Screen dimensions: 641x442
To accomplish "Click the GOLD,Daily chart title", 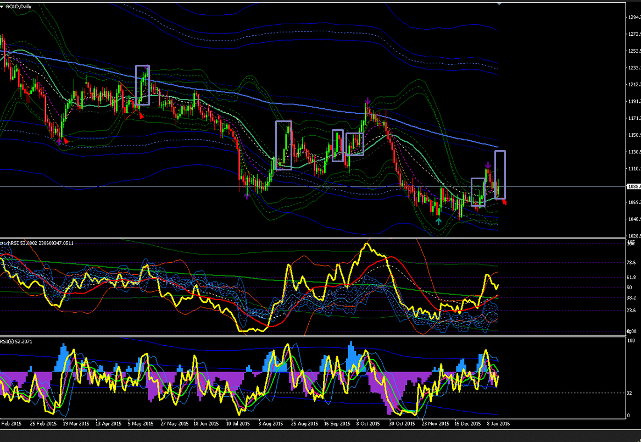I will (18, 7).
